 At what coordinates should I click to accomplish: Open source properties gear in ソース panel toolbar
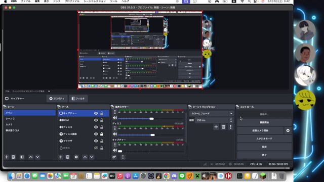point(76,157)
